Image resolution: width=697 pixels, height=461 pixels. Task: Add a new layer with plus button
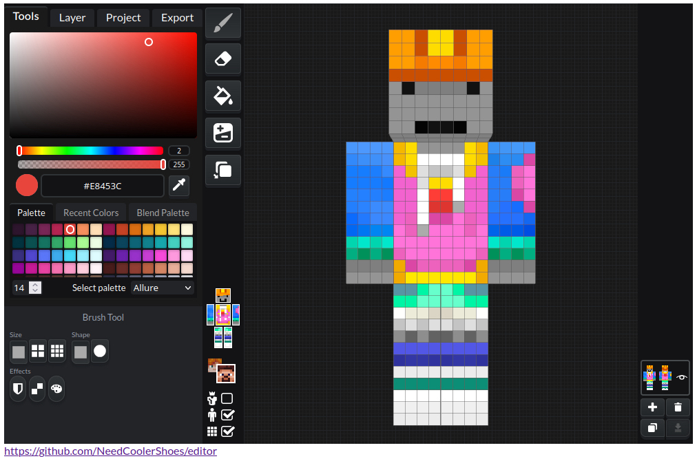point(652,407)
